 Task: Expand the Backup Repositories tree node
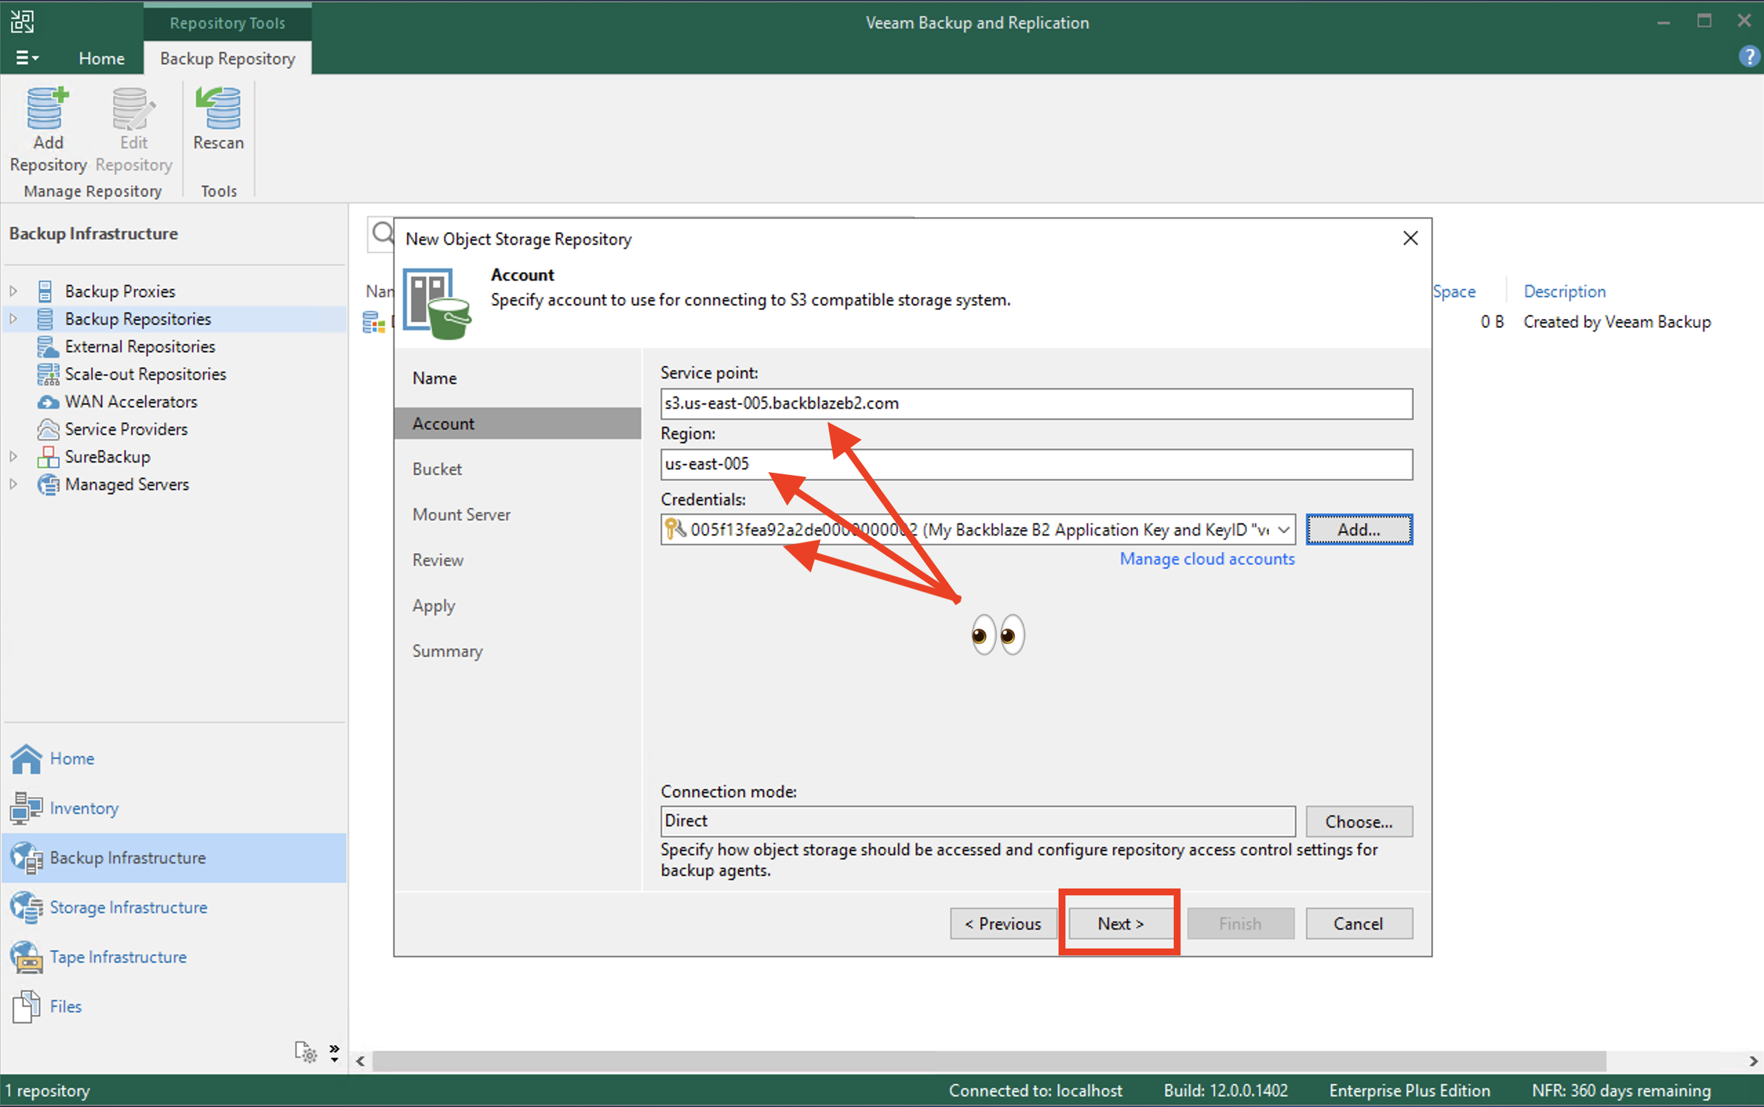tap(13, 318)
